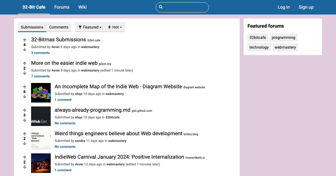The height and width of the screenshot is (176, 336).
Task: Click the funnel filter icon beside Featured
Action: [x=80, y=27]
